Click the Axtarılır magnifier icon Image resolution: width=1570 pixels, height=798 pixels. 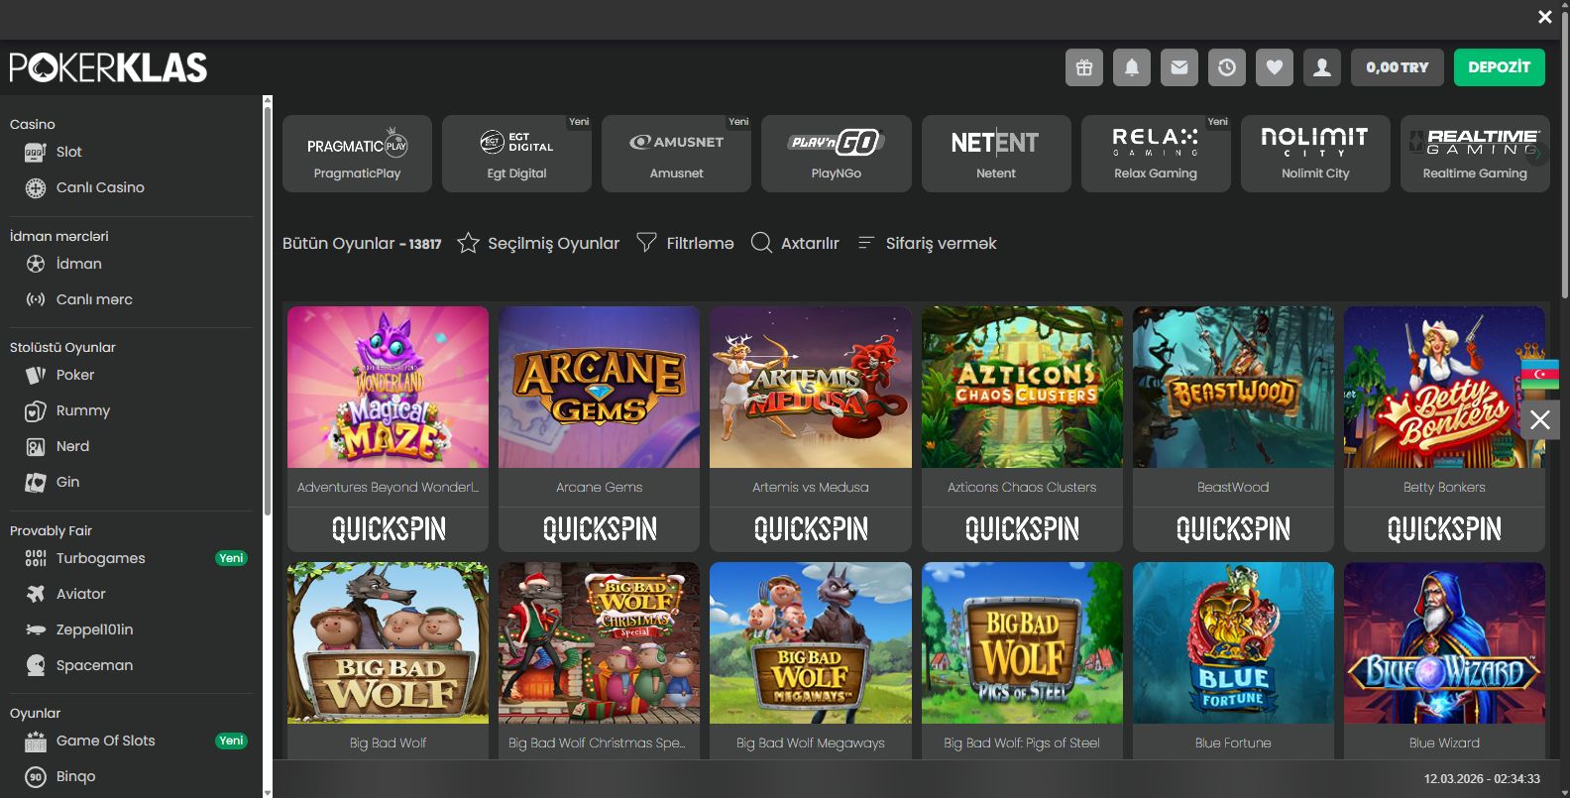[761, 243]
